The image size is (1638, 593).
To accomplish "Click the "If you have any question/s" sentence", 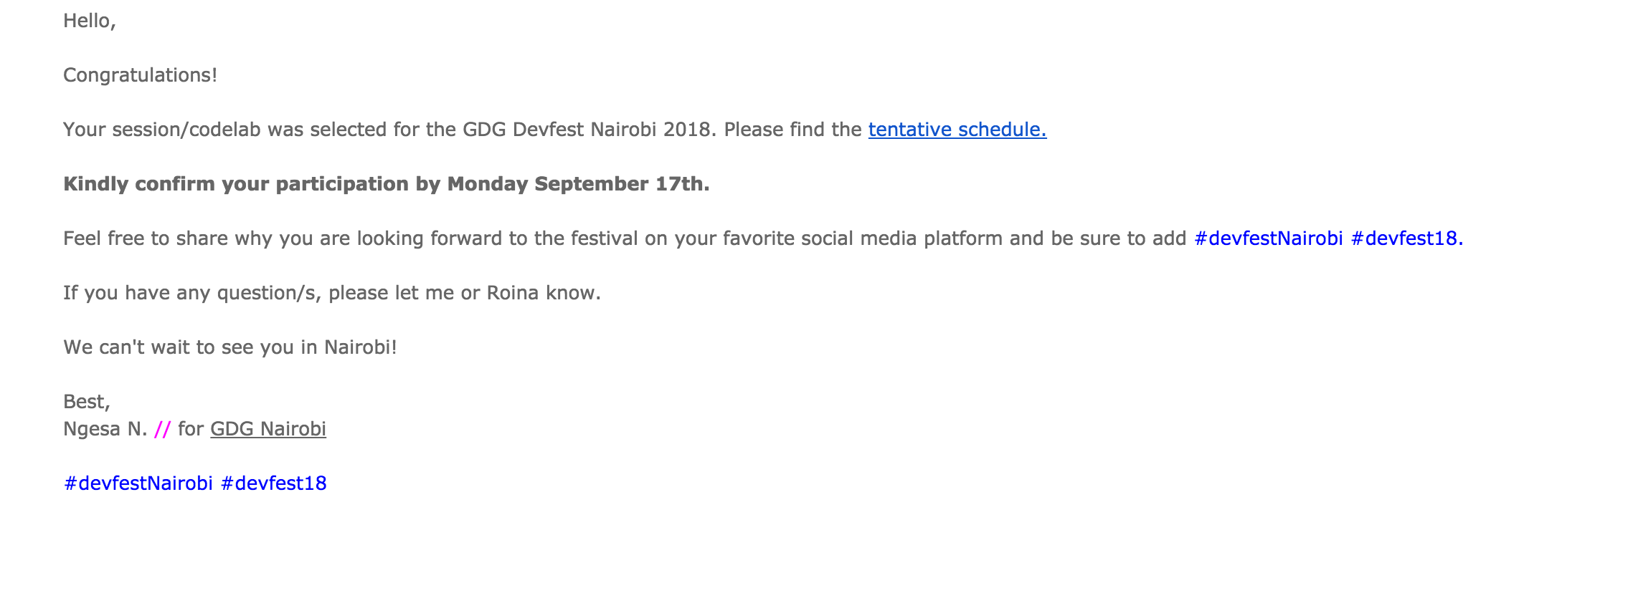I will (332, 293).
